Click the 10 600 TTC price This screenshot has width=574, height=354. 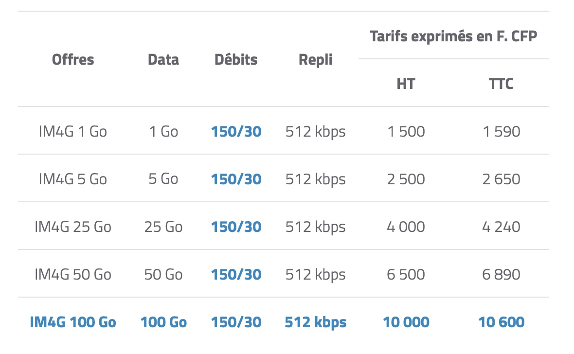(x=501, y=322)
